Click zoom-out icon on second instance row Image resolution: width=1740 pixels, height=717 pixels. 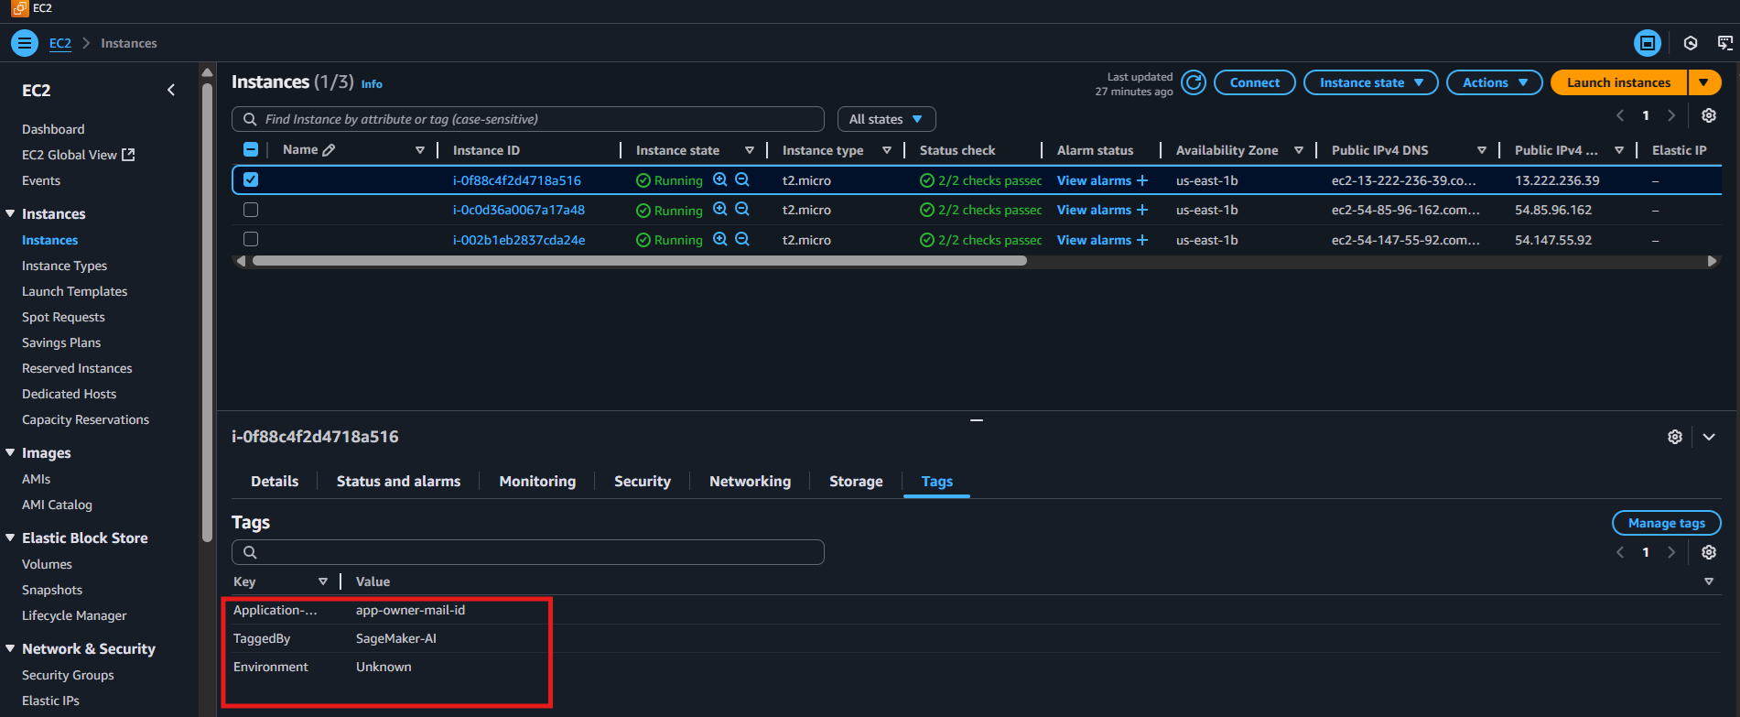(x=742, y=210)
